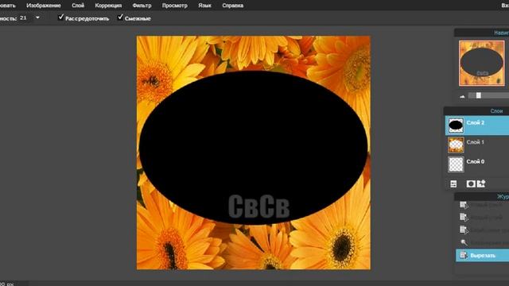Click the Слои panel header
This screenshot has width=509, height=286.
pyautogui.click(x=476, y=111)
